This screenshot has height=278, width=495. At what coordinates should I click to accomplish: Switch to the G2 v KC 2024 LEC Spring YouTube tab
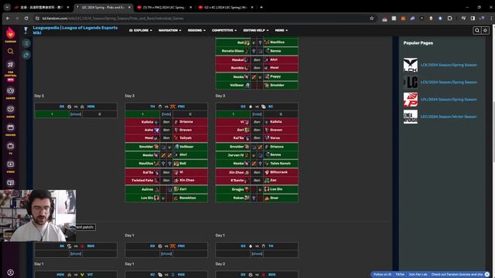tap(226, 7)
